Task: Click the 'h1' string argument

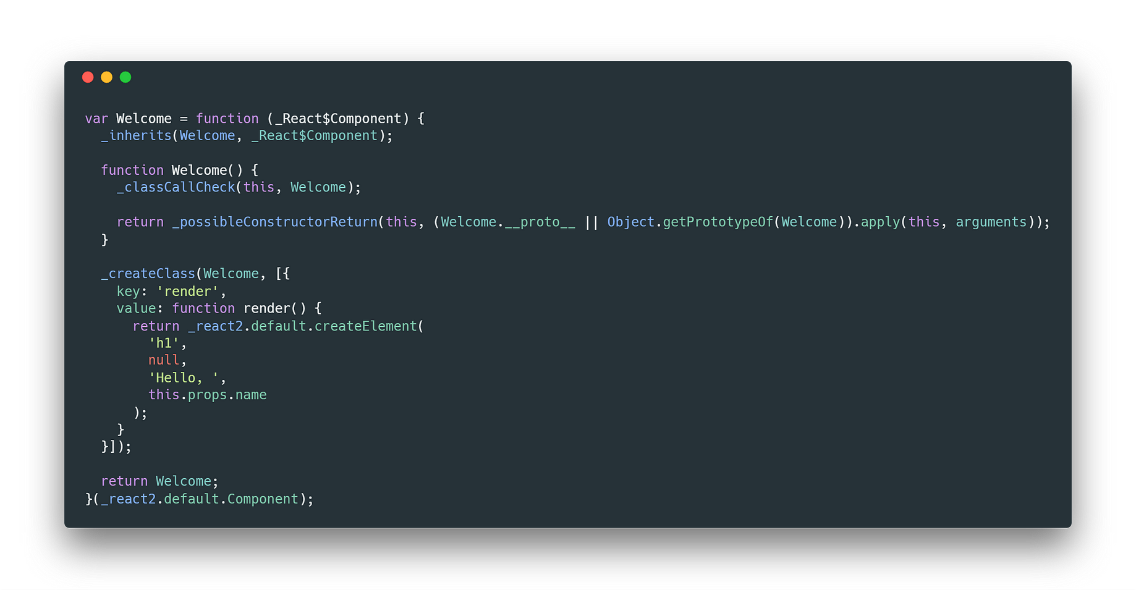Action: [164, 343]
